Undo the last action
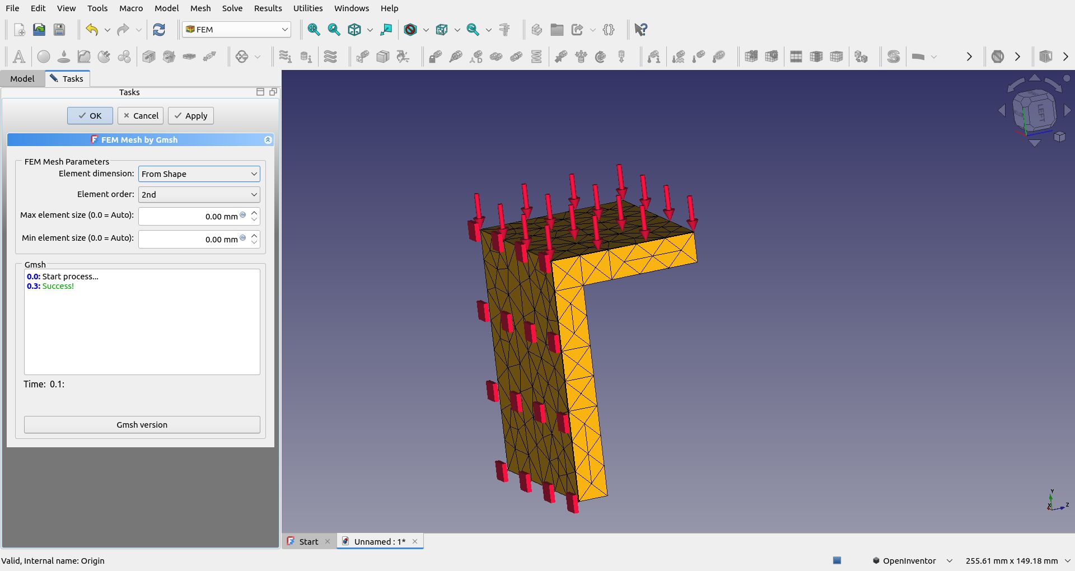Image resolution: width=1075 pixels, height=571 pixels. pos(92,30)
